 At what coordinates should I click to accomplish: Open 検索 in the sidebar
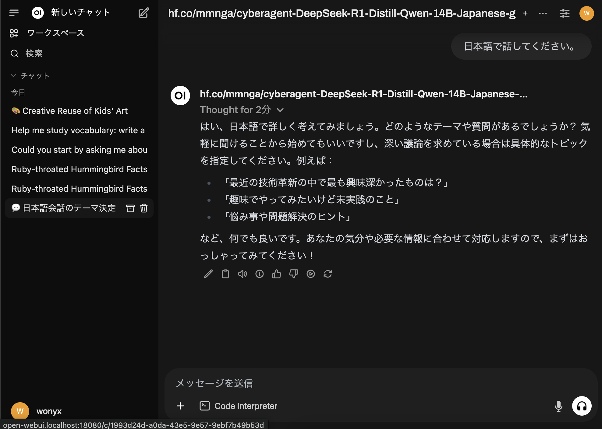[27, 54]
